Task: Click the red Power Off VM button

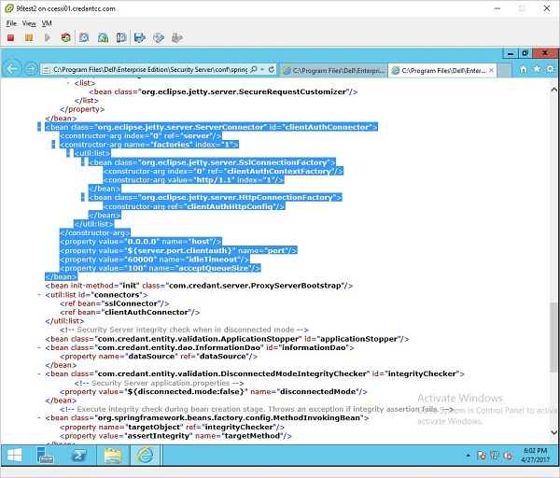Action: click(10, 38)
